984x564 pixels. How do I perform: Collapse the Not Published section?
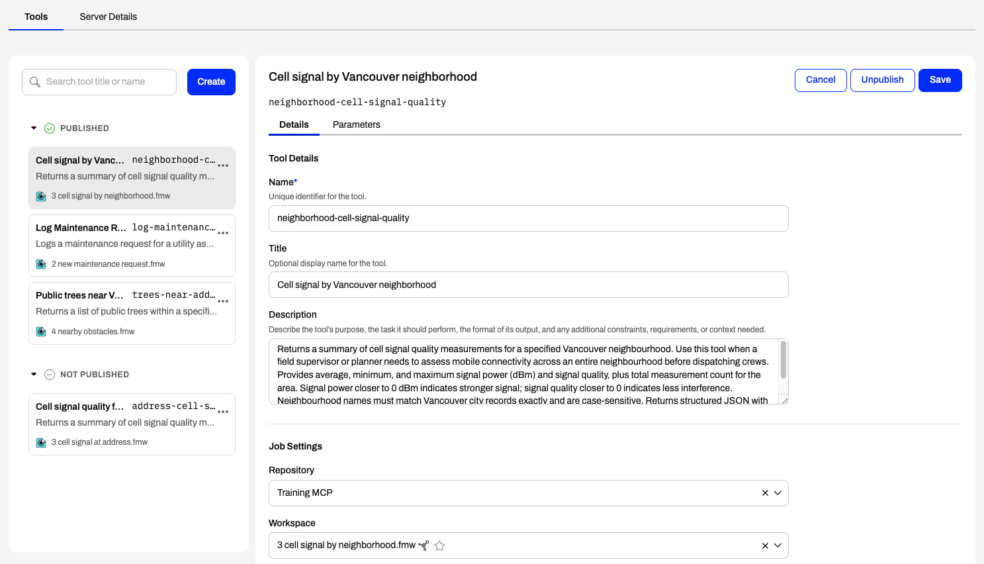click(x=34, y=375)
